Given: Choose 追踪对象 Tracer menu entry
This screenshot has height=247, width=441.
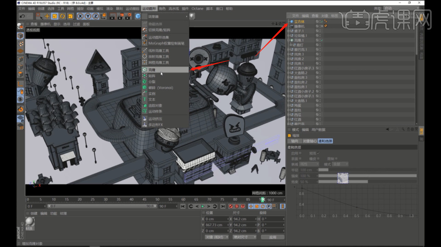Looking at the screenshot, I should coord(165,105).
